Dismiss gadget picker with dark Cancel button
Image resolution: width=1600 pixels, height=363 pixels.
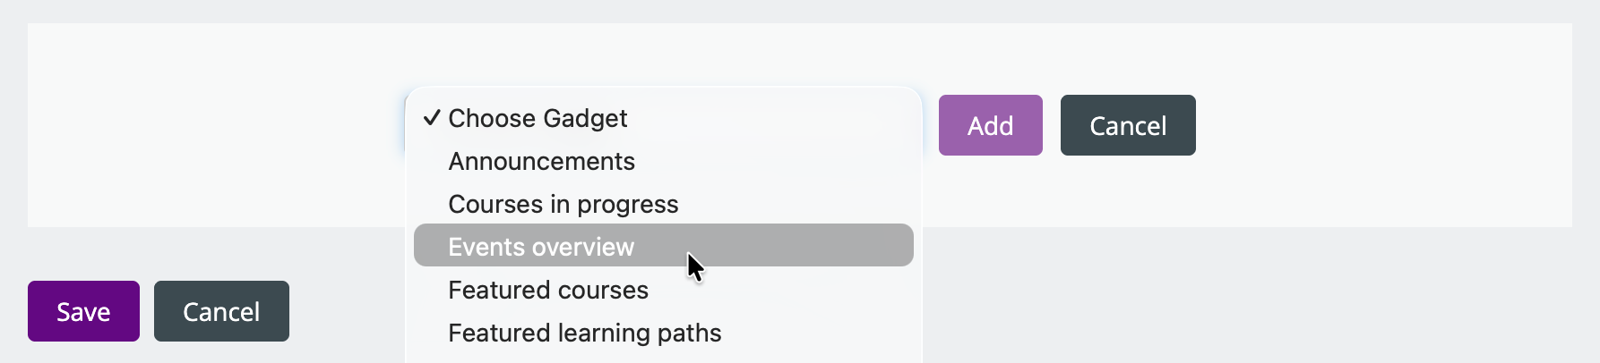click(1127, 126)
